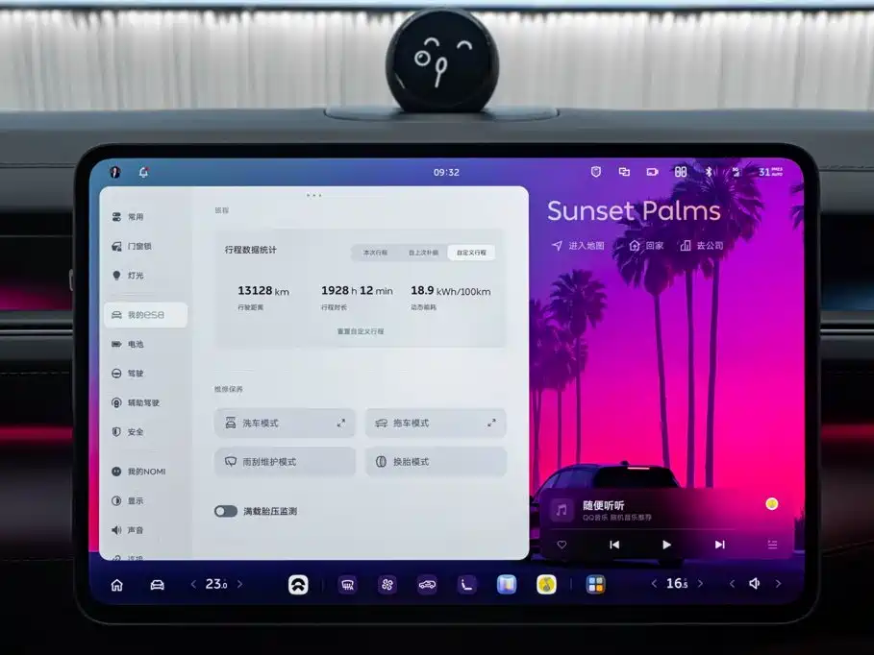The image size is (874, 655).
Task: Tap 进入地图 to open the map
Action: click(578, 246)
